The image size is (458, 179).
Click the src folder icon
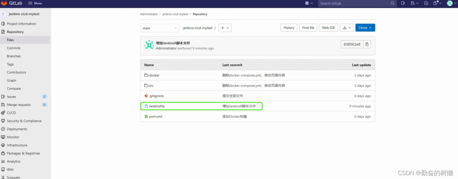pos(146,86)
